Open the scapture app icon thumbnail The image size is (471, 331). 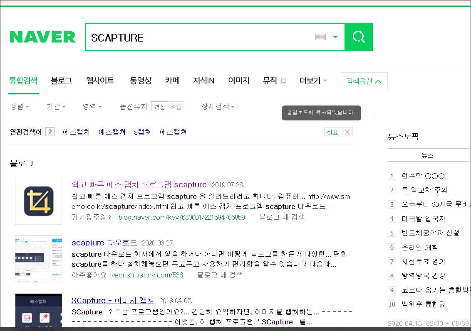click(38, 201)
